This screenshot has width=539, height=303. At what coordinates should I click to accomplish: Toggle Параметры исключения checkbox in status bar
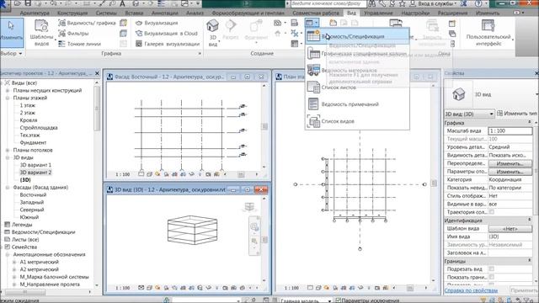[x=338, y=300]
